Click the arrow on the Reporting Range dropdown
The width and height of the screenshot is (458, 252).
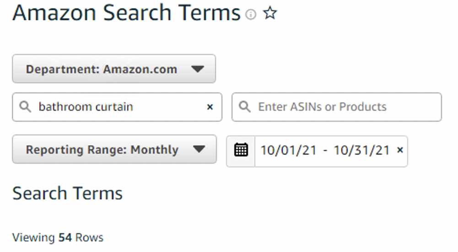(199, 149)
